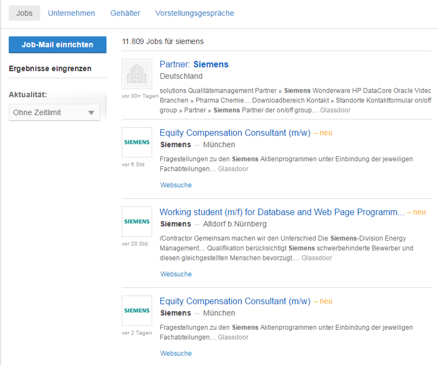Select the Jobs tab
Screen dimensions: 438x365
(24, 13)
